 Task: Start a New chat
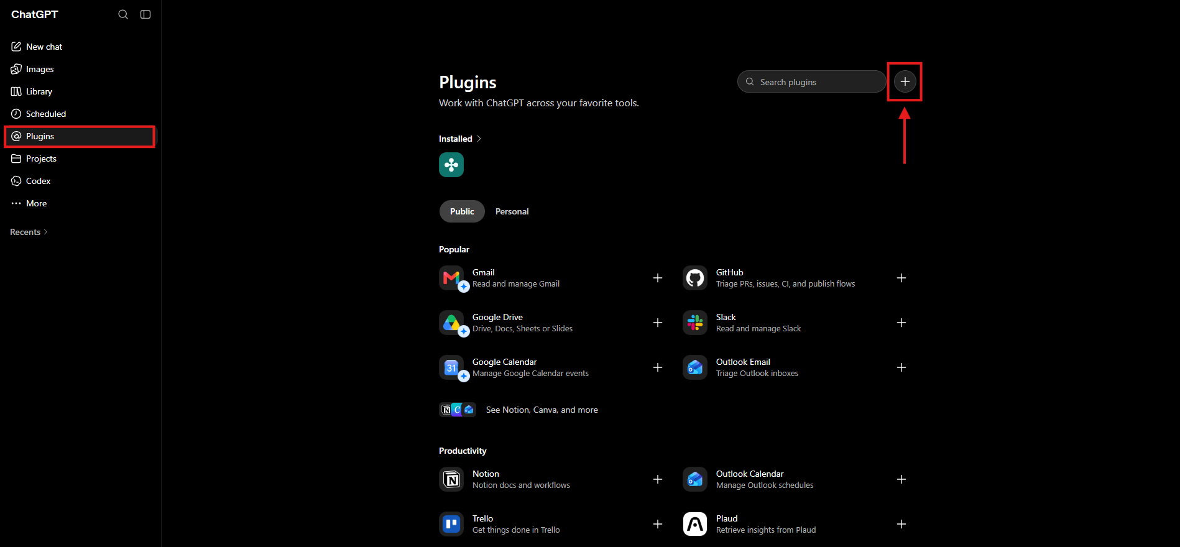pyautogui.click(x=80, y=47)
